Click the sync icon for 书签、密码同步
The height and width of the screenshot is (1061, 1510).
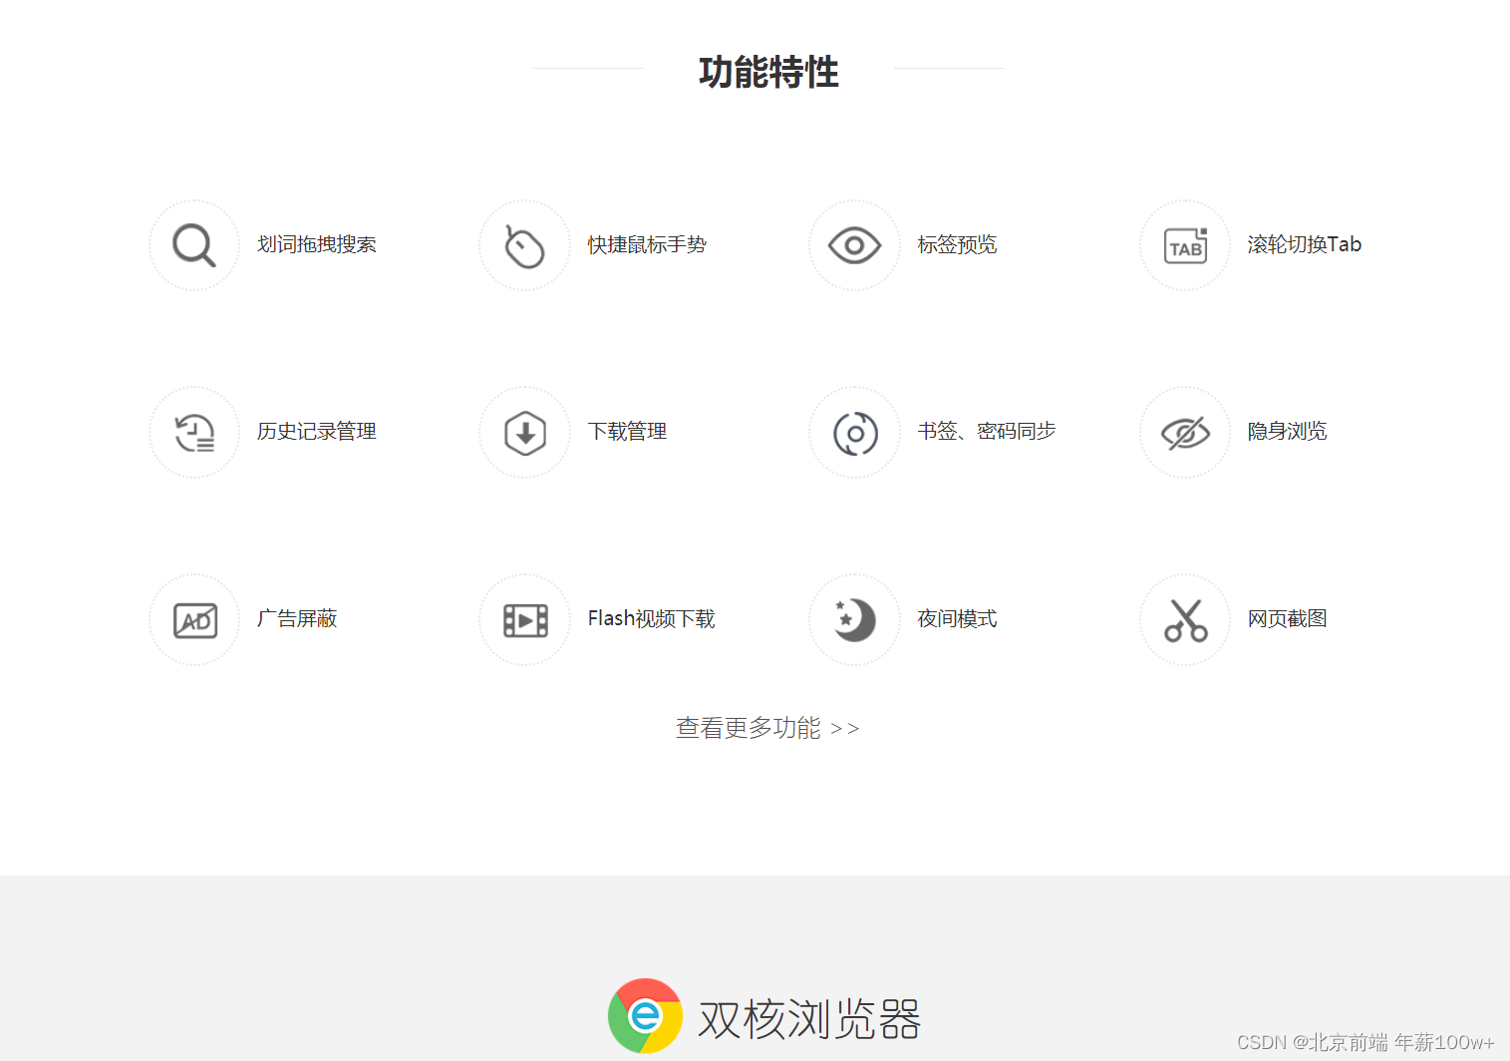tap(854, 432)
